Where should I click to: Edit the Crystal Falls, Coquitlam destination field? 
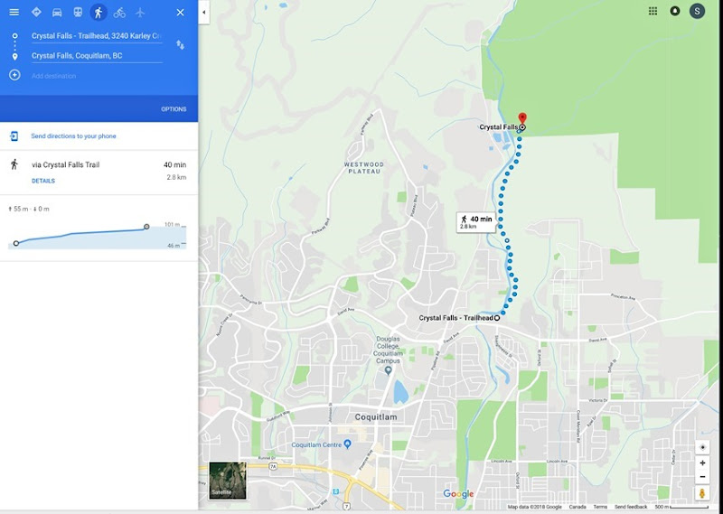tap(97, 56)
